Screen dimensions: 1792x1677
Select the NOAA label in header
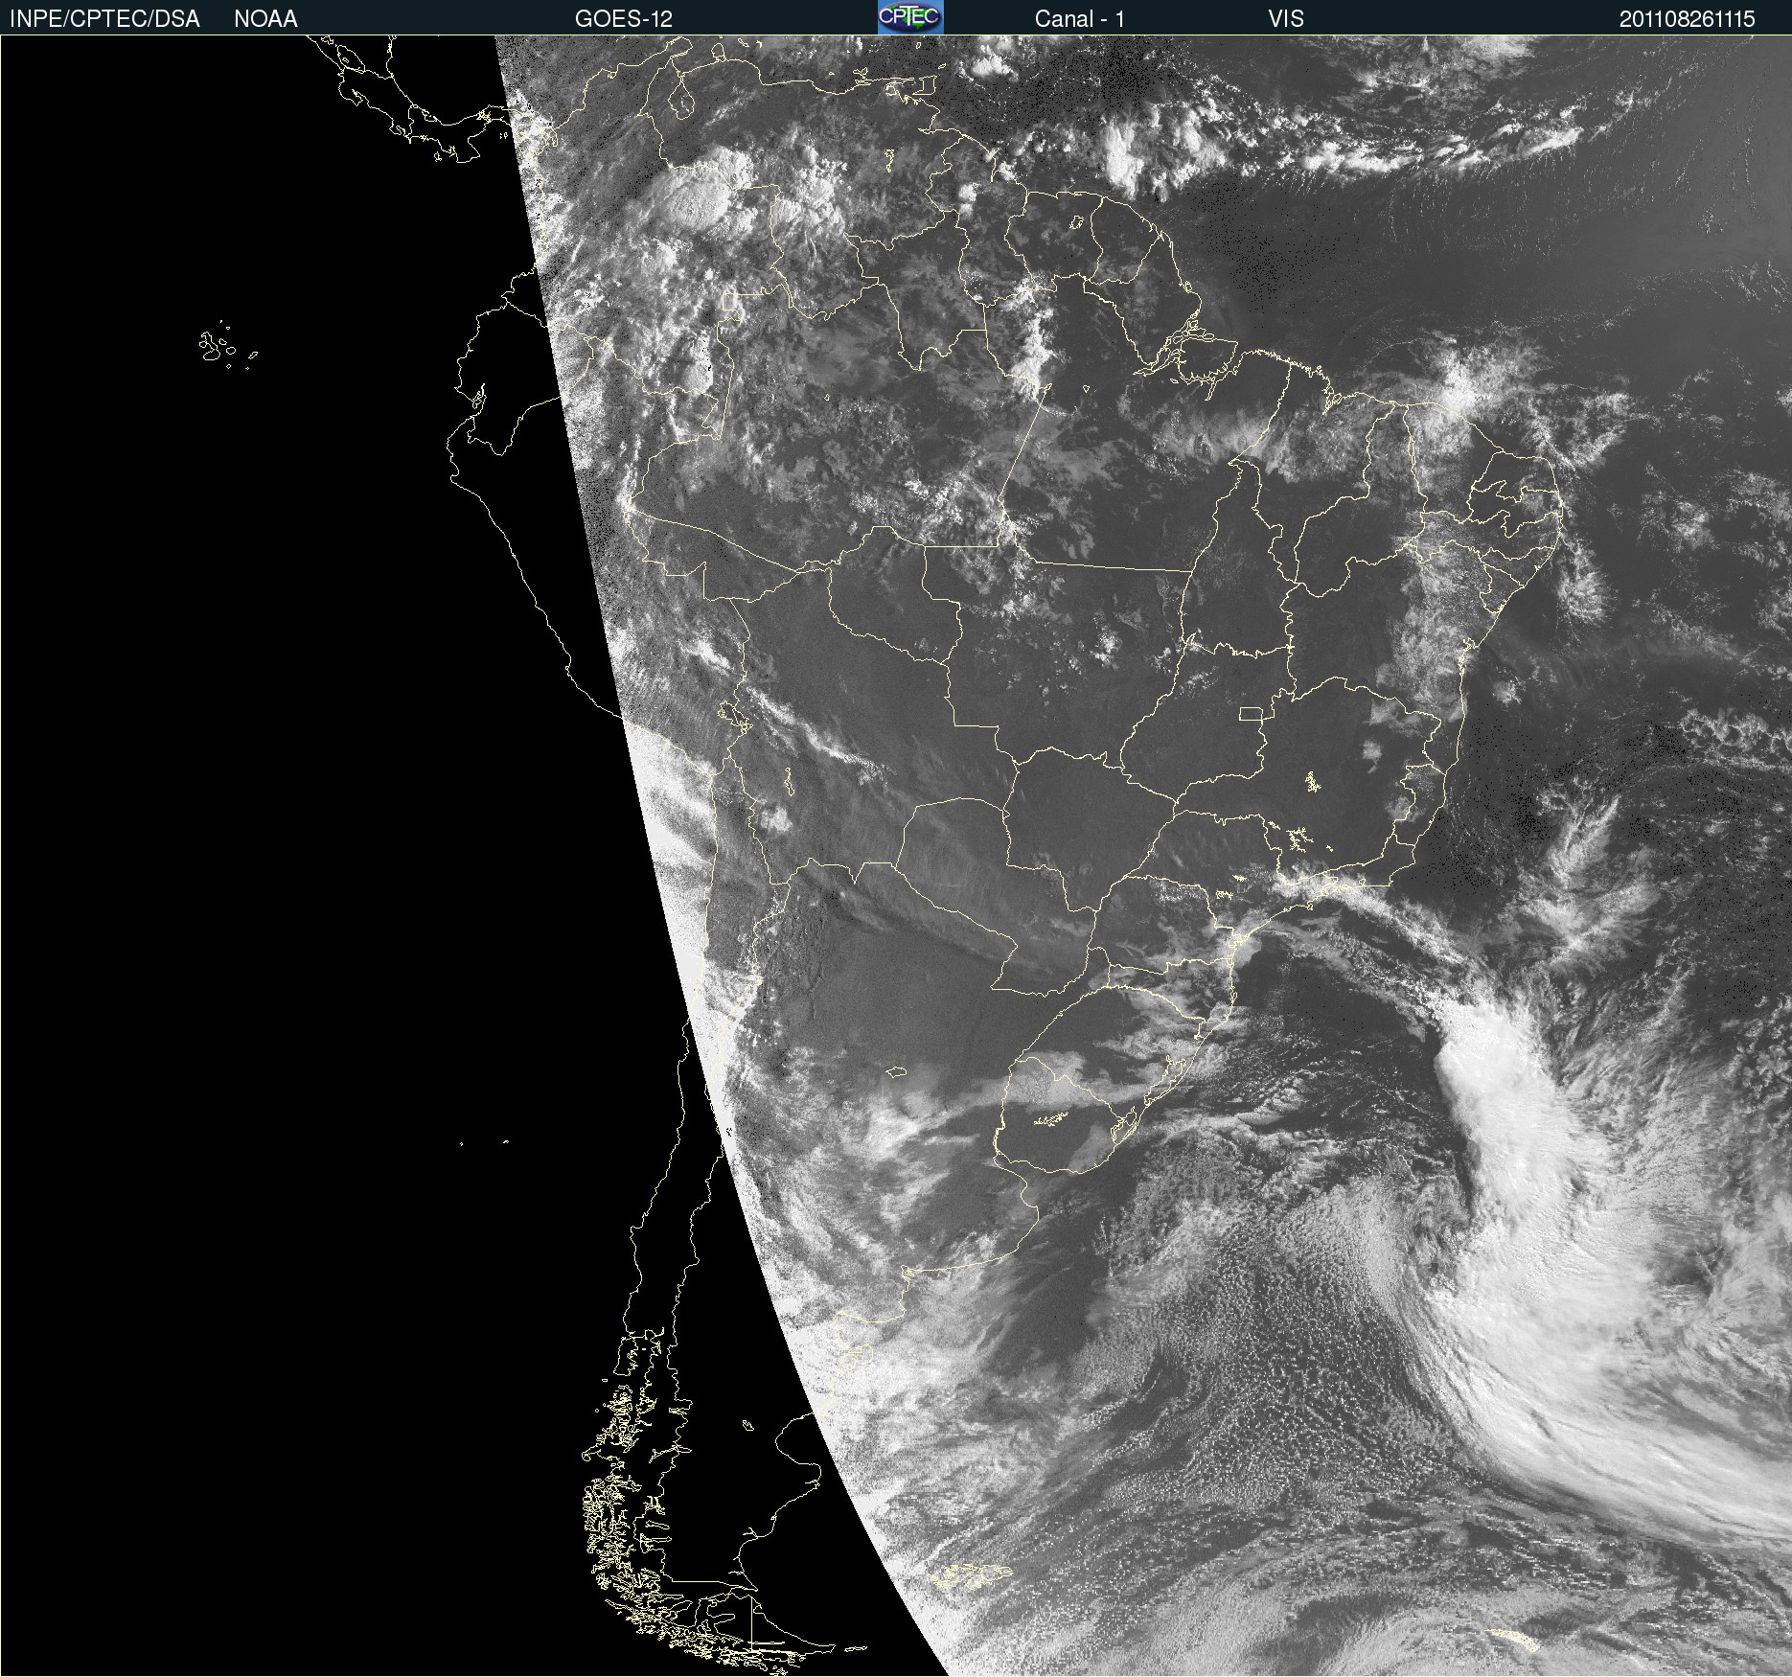265,19
